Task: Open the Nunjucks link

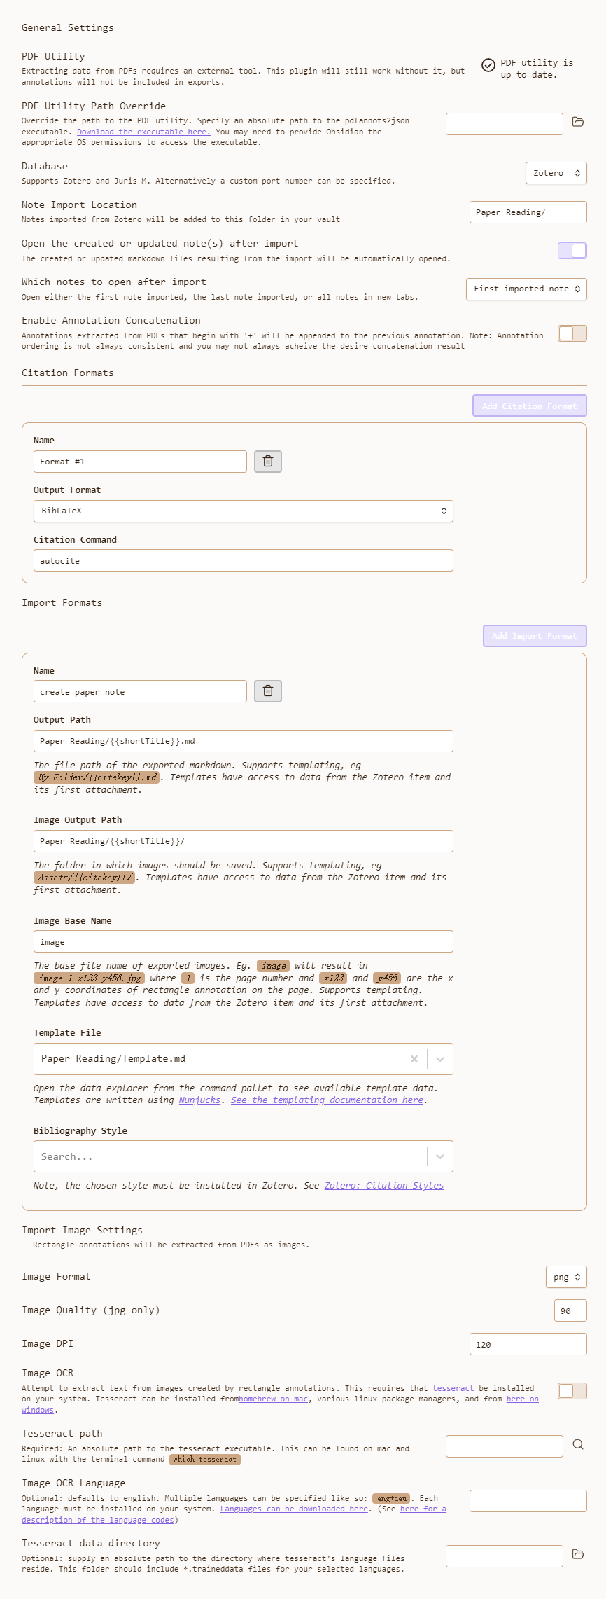Action: [199, 1100]
